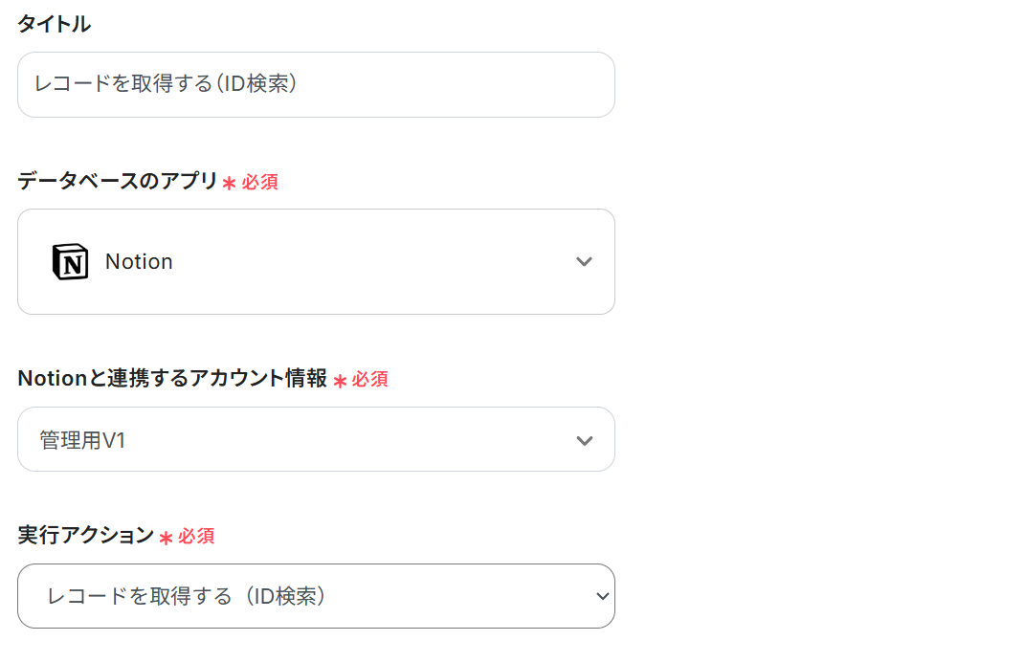Open the データベースのアプリ dropdown showing Notion
Image resolution: width=1024 pixels, height=663 pixels.
pos(316,262)
